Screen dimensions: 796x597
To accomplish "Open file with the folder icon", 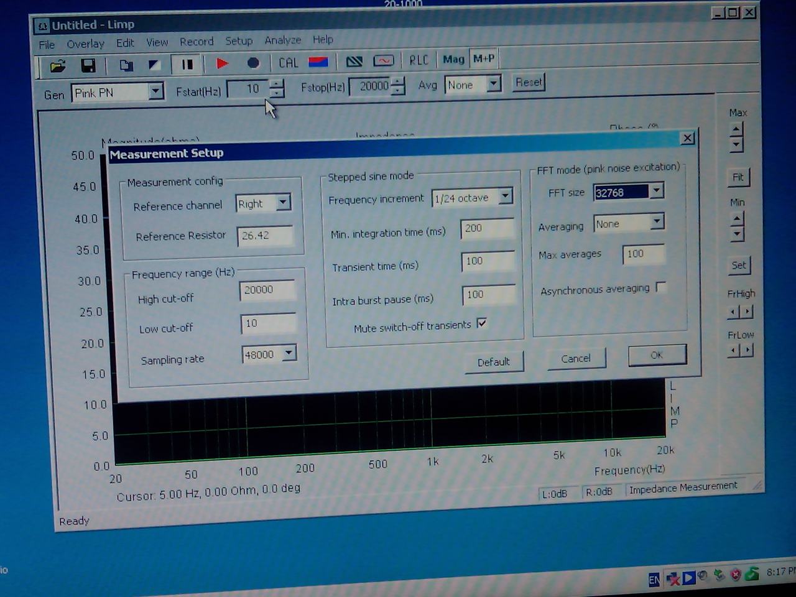I will pyautogui.click(x=58, y=66).
